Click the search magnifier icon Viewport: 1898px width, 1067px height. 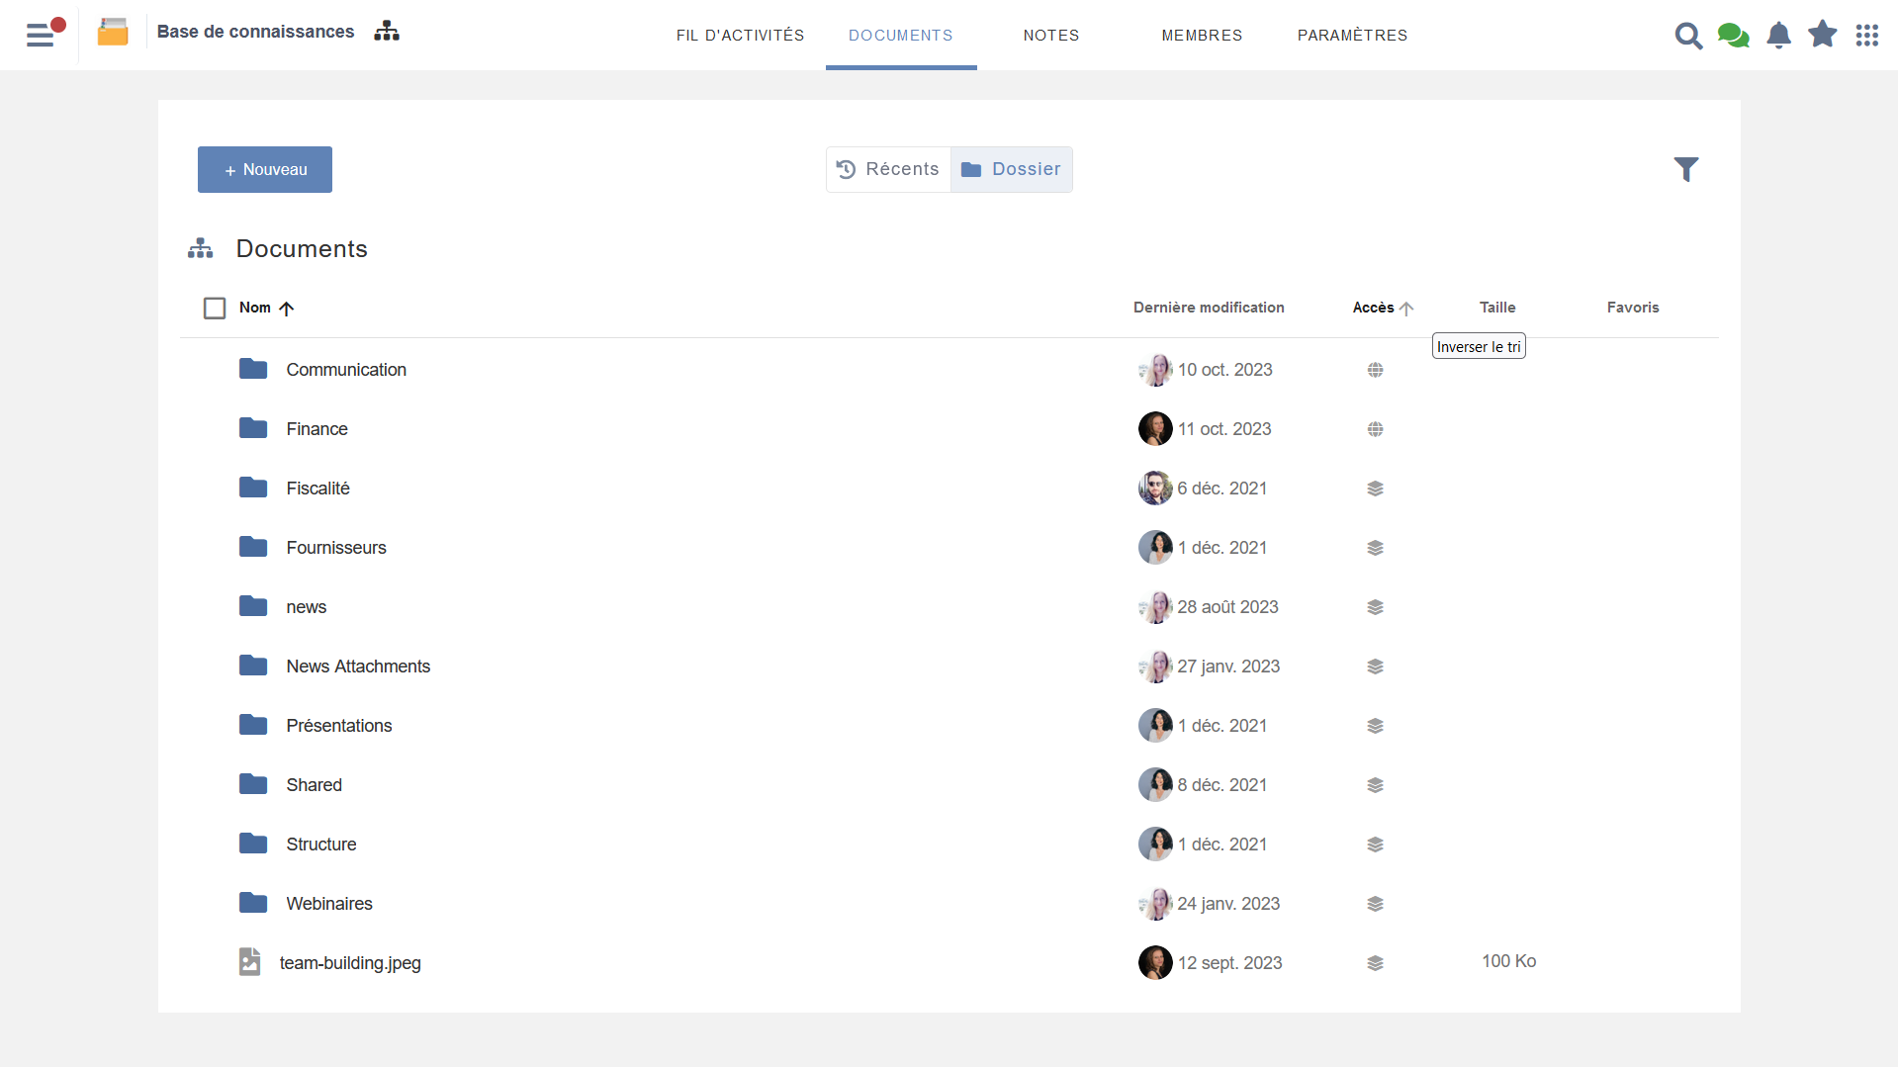click(x=1688, y=36)
